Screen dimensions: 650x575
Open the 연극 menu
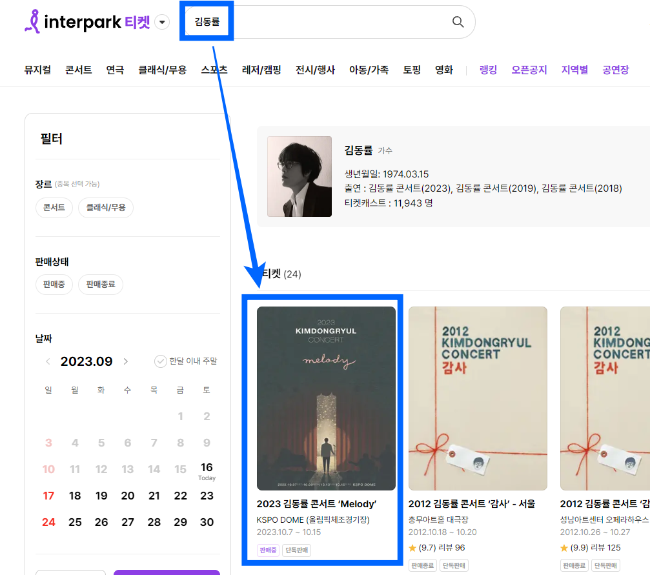(115, 70)
